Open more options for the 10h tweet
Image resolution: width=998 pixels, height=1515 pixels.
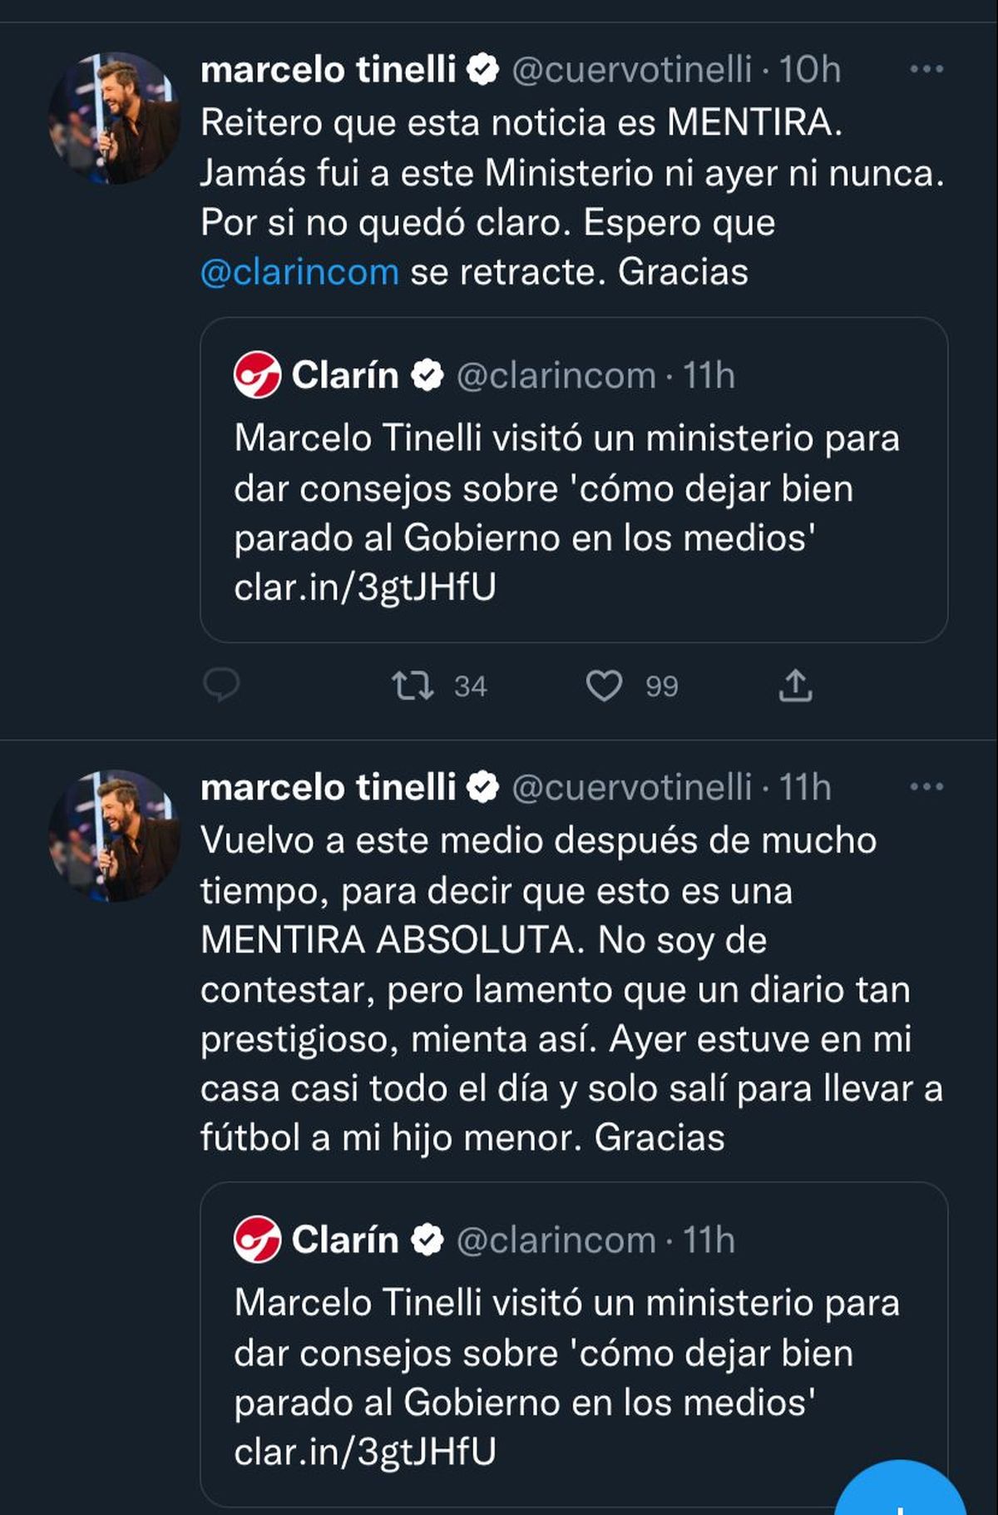pyautogui.click(x=926, y=69)
